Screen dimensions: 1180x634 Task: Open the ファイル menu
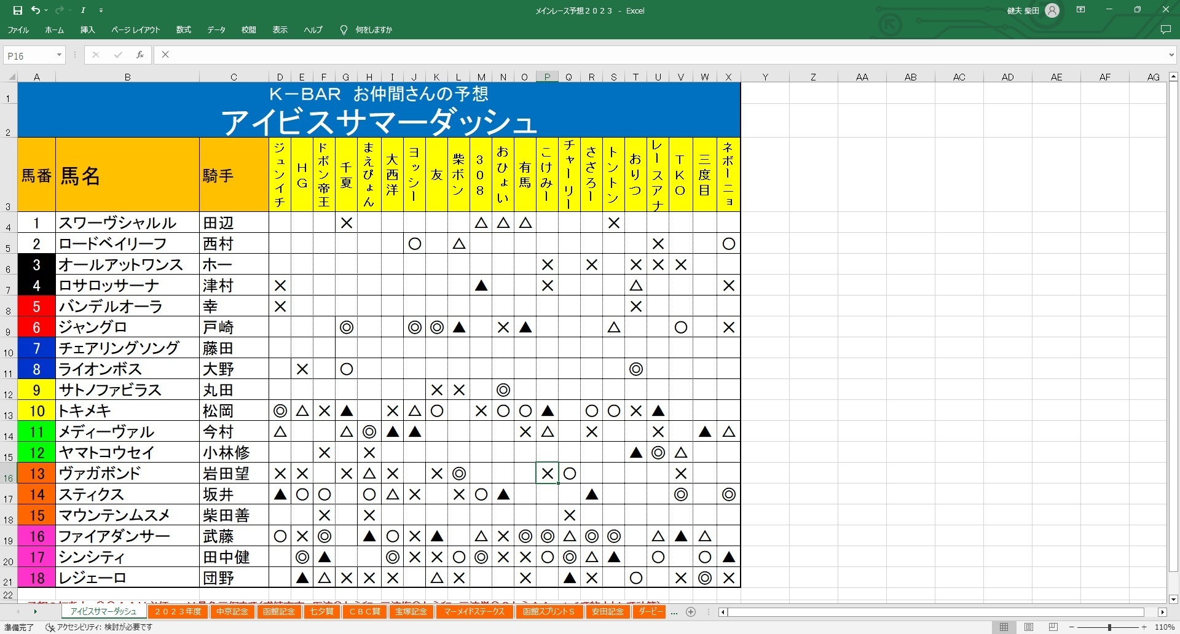click(x=18, y=29)
